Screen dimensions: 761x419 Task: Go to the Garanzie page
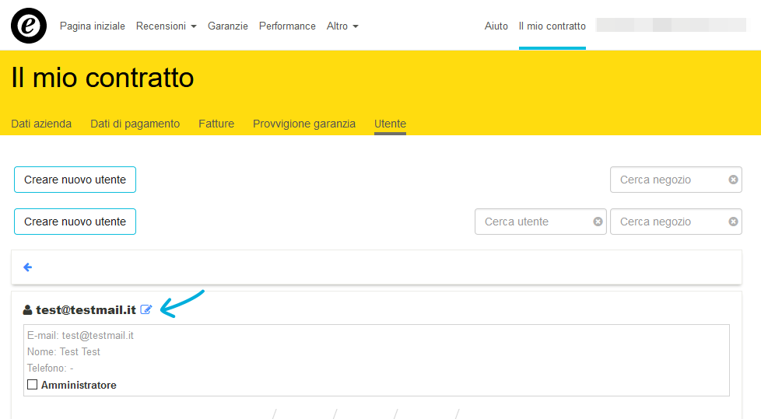227,26
